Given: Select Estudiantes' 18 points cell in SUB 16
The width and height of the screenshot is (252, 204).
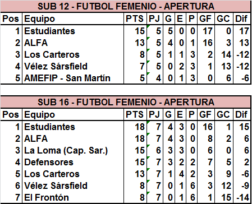Looking at the screenshot, I should pos(135,127).
